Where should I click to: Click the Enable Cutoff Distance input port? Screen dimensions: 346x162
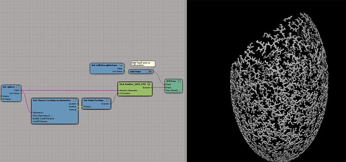tap(31, 118)
